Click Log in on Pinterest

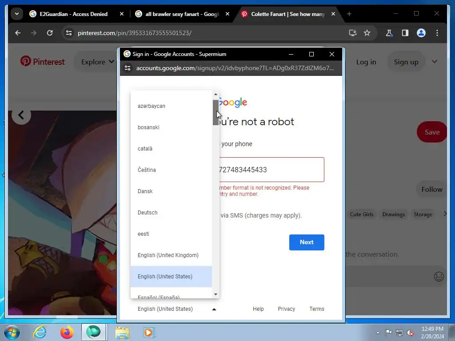pos(366,62)
